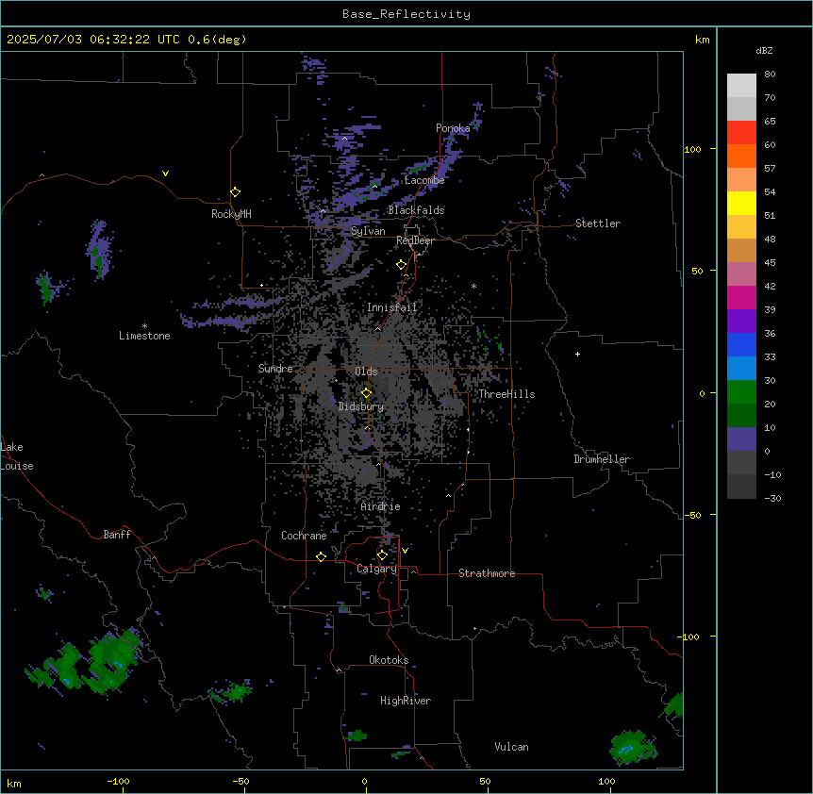The image size is (813, 794).
Task: Click the km unit label at bottom left
Action: tap(14, 784)
